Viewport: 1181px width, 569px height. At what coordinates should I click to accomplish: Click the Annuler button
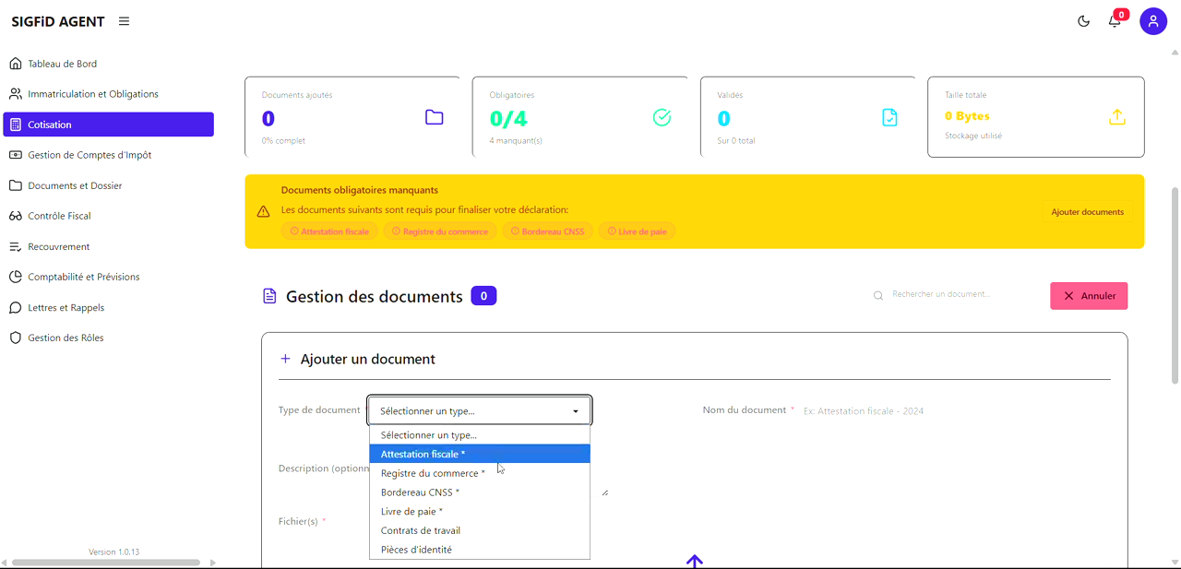click(x=1089, y=295)
